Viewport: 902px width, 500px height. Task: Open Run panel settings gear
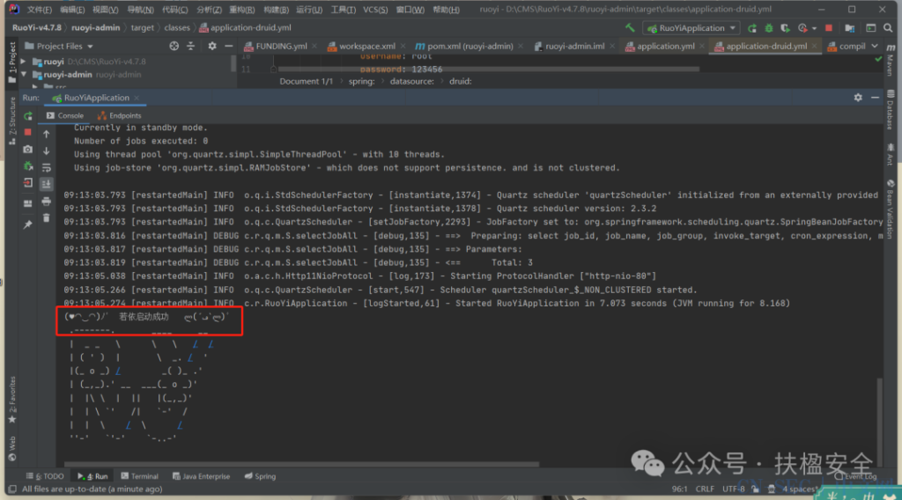click(x=858, y=98)
